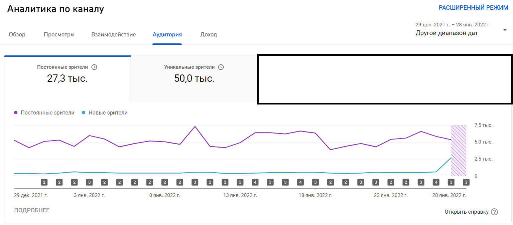Switch to the Просмотры tab
This screenshot has height=225, width=513.
tap(59, 34)
